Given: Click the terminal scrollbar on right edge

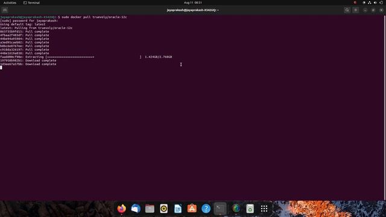Looking at the screenshot, I should coord(385,108).
